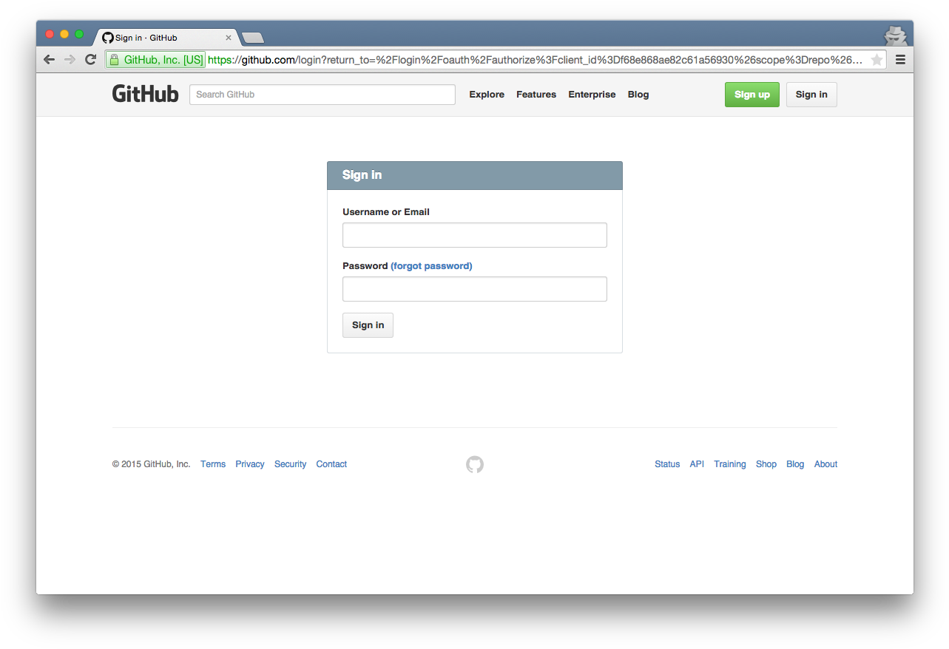
Task: Click the incognito spy icon
Action: click(x=895, y=35)
